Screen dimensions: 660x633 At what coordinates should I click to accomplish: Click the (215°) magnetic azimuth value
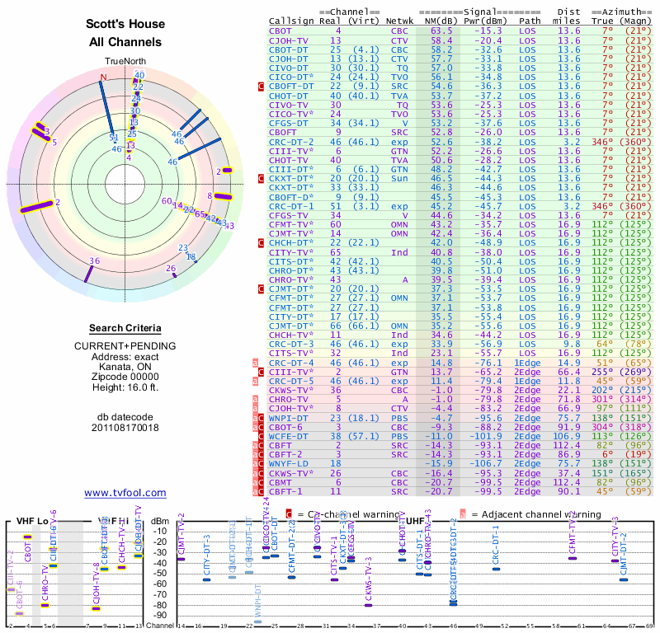click(x=635, y=391)
